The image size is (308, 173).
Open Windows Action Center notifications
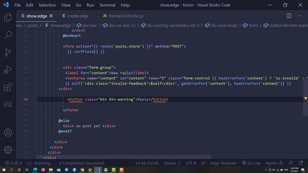(303, 170)
